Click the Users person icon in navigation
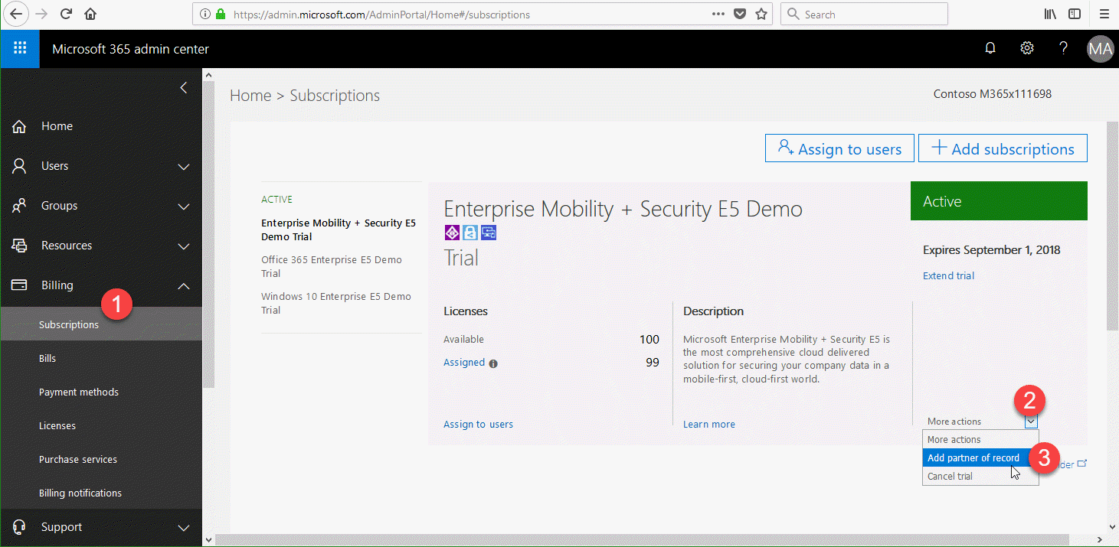 coord(20,166)
